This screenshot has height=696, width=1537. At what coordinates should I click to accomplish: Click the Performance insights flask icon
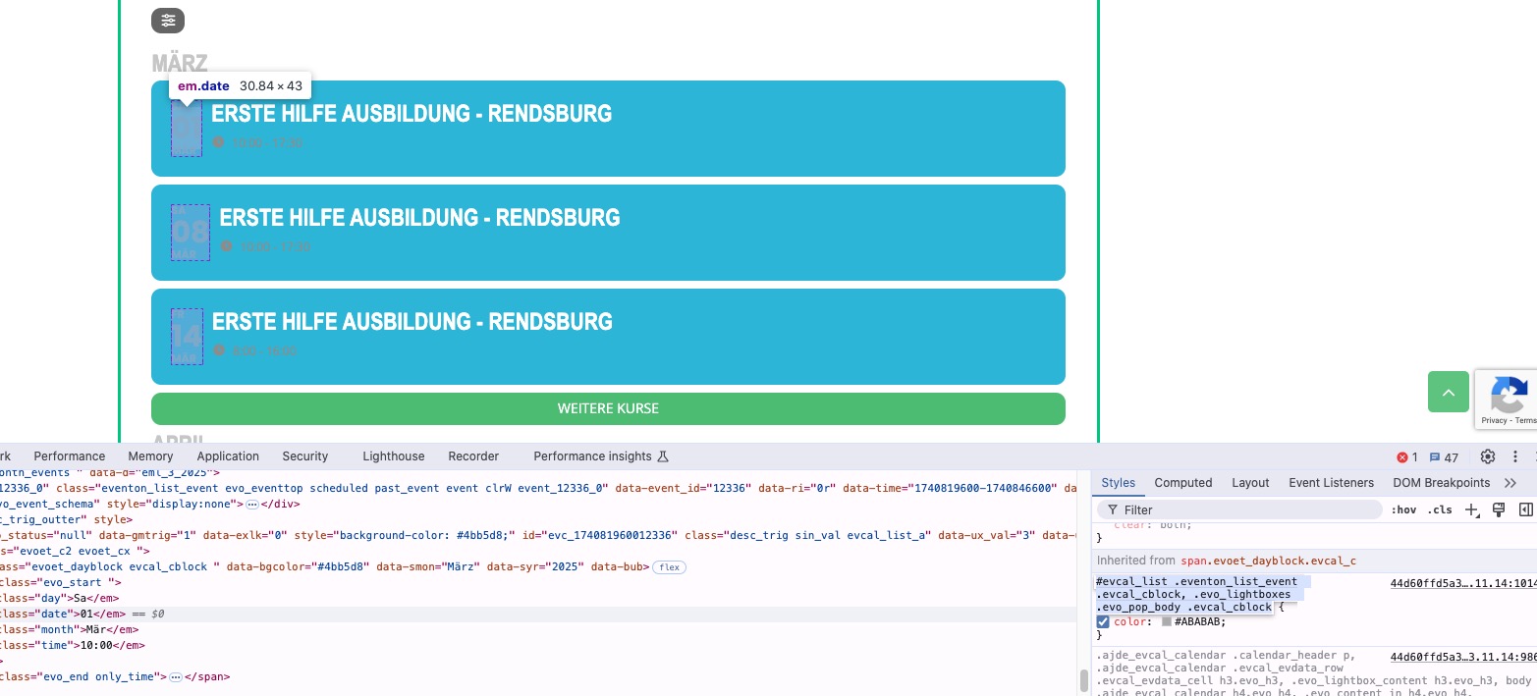(x=663, y=456)
